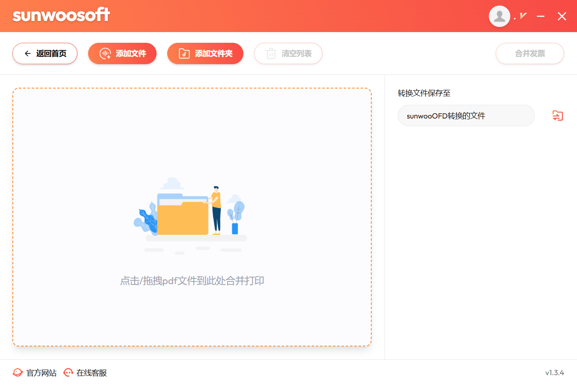Click the 转换文件保存至 label
Viewport: 577px width, 385px height.
[x=424, y=93]
